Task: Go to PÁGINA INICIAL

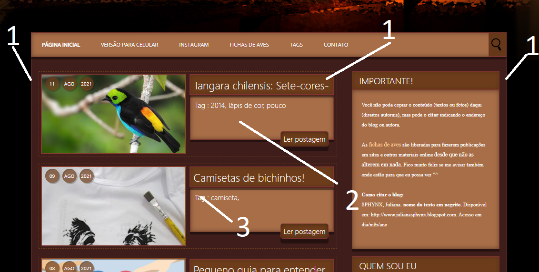Action: click(61, 45)
